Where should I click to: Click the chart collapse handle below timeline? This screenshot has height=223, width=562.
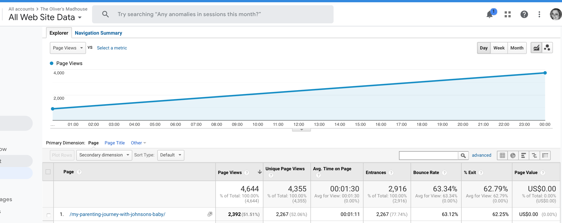[x=301, y=130]
